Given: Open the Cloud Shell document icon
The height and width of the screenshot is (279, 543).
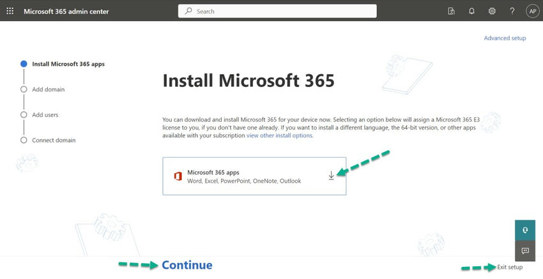Looking at the screenshot, I should [451, 11].
